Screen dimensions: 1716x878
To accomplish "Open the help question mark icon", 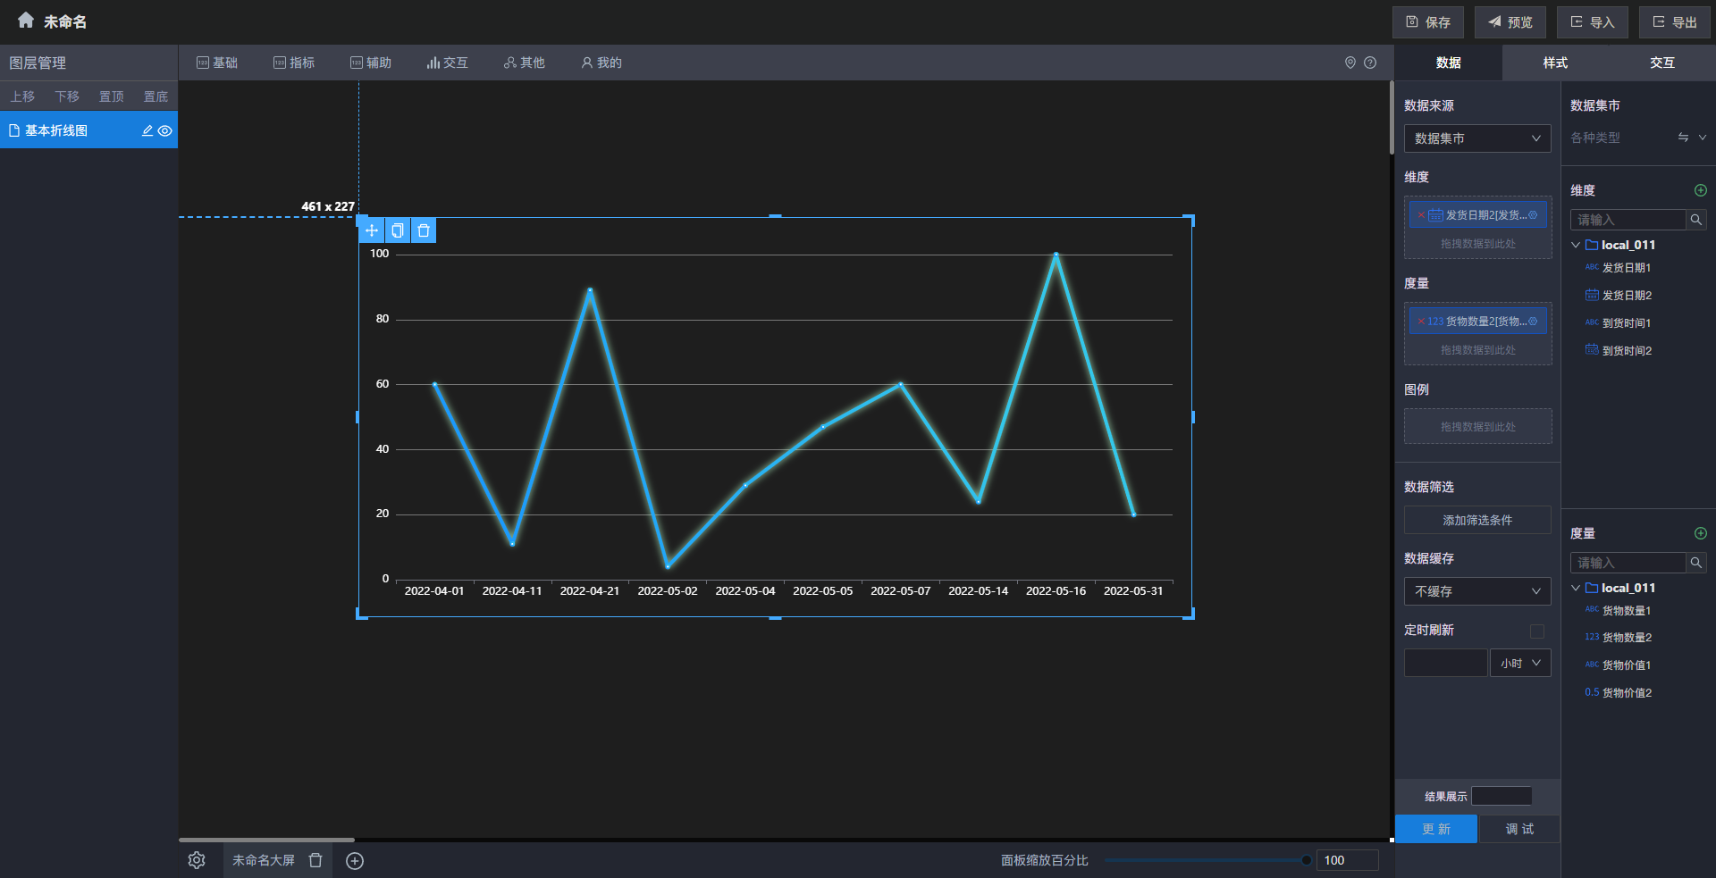I will (x=1370, y=63).
